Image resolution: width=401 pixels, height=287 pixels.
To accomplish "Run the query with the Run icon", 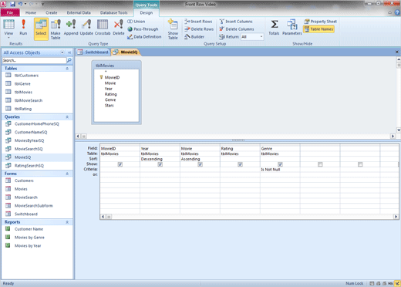I will coord(23,27).
